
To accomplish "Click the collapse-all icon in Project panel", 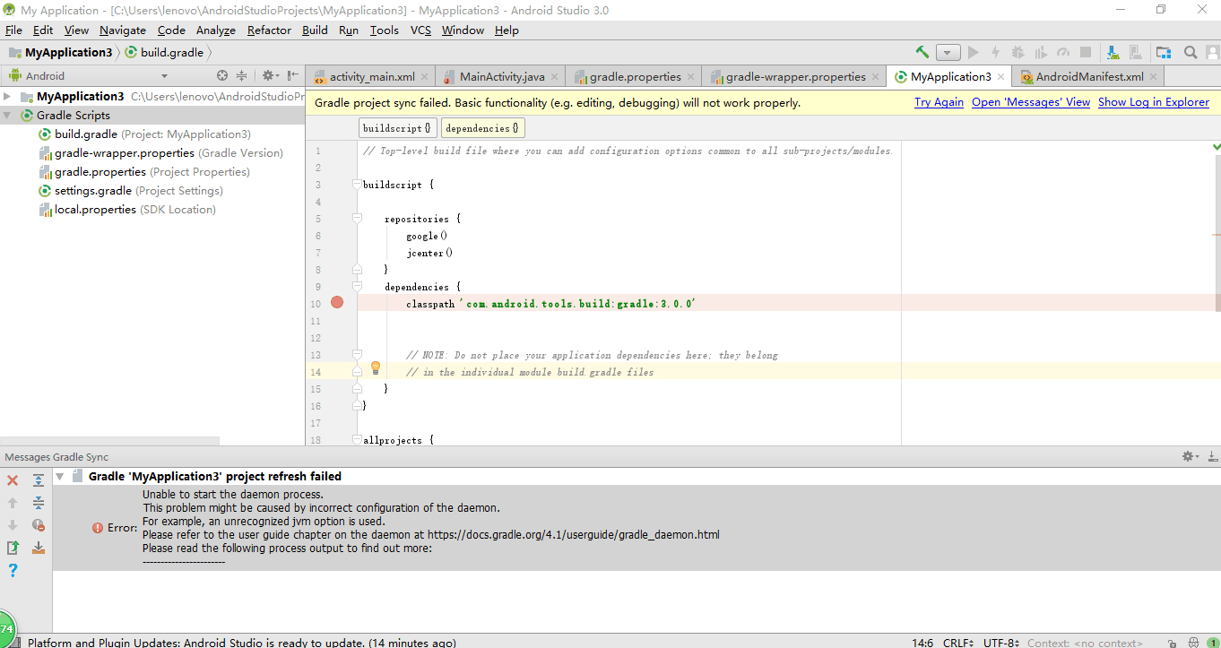I will click(242, 76).
